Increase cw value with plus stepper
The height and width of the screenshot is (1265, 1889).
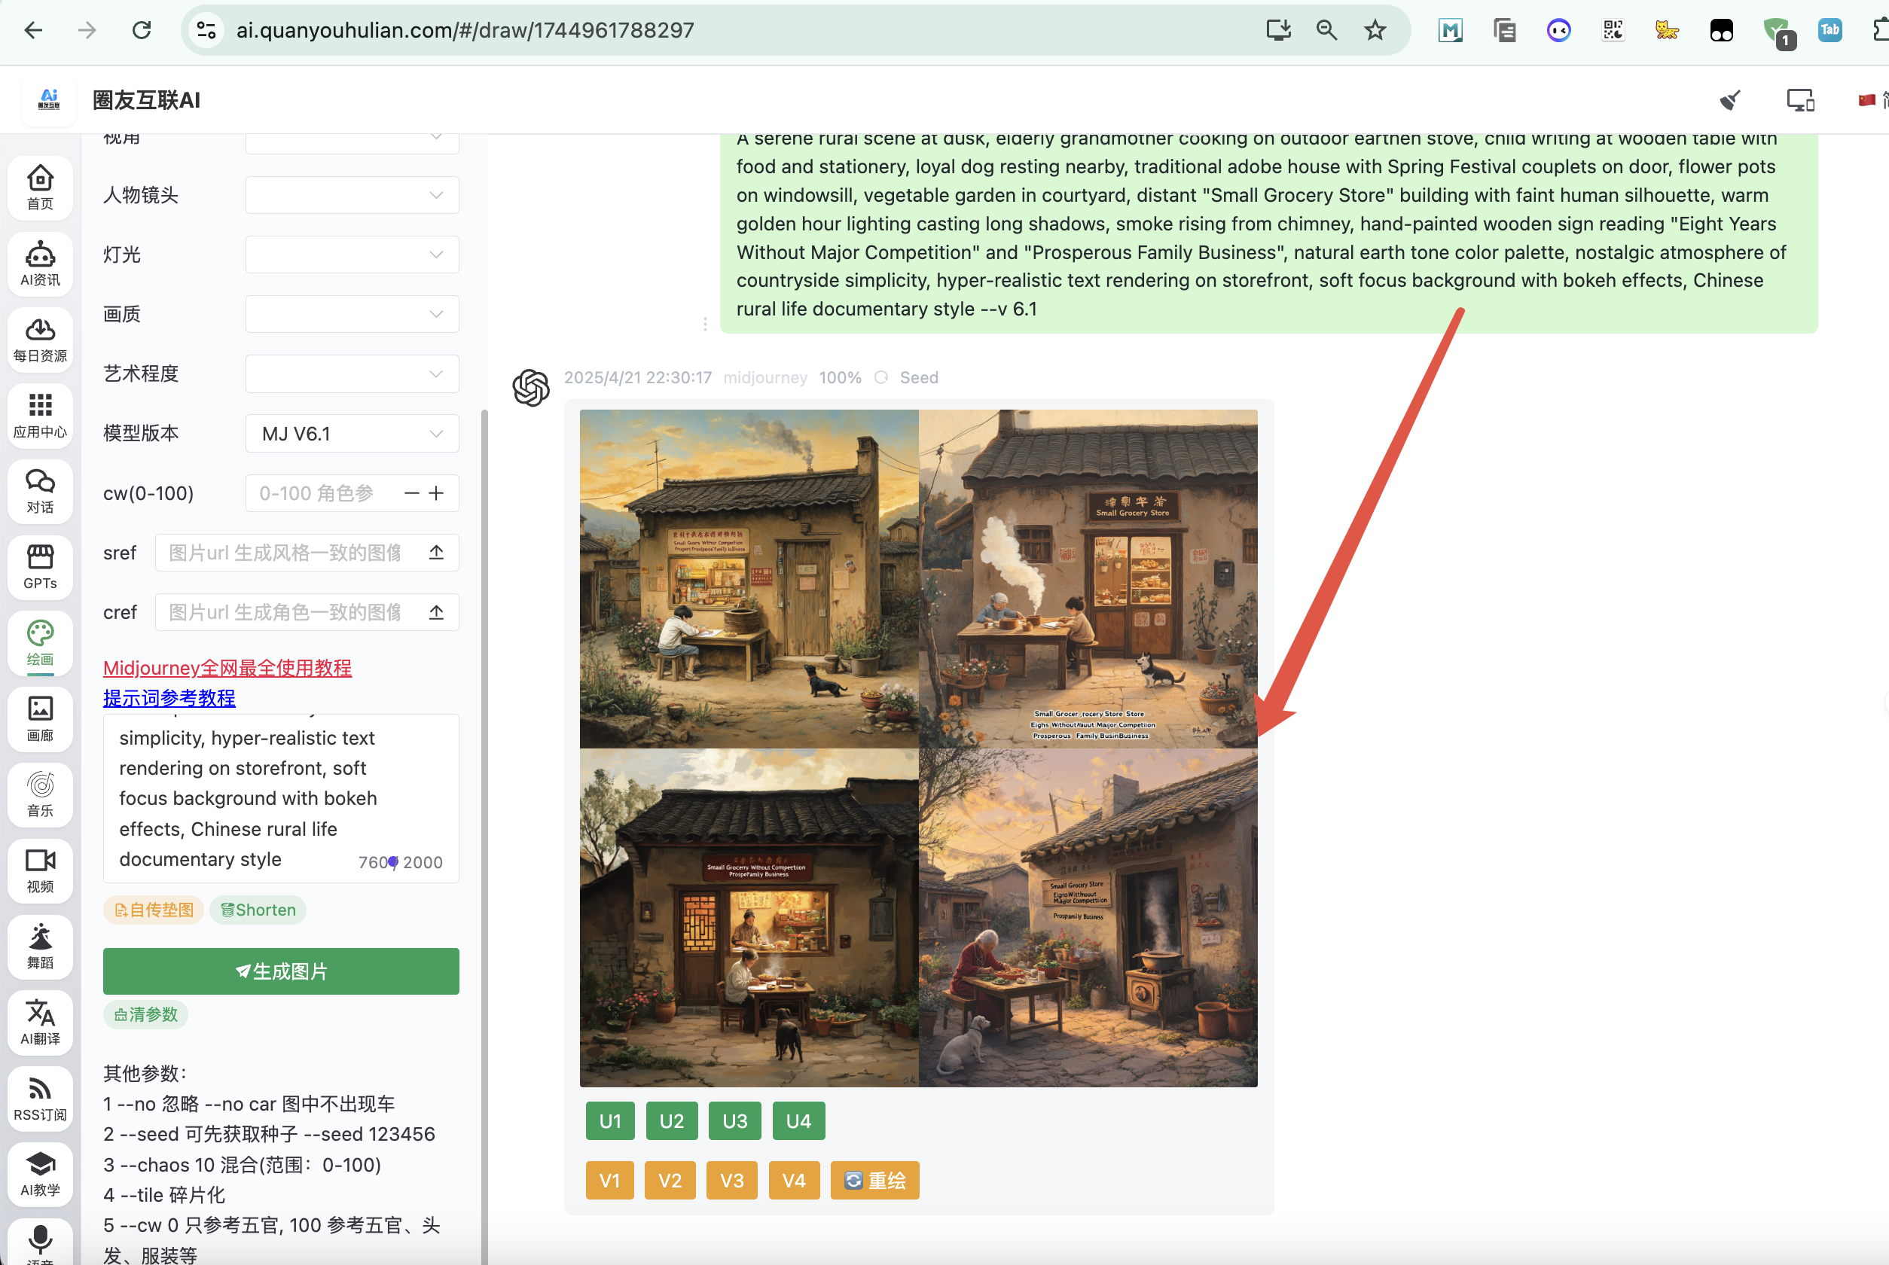(437, 493)
